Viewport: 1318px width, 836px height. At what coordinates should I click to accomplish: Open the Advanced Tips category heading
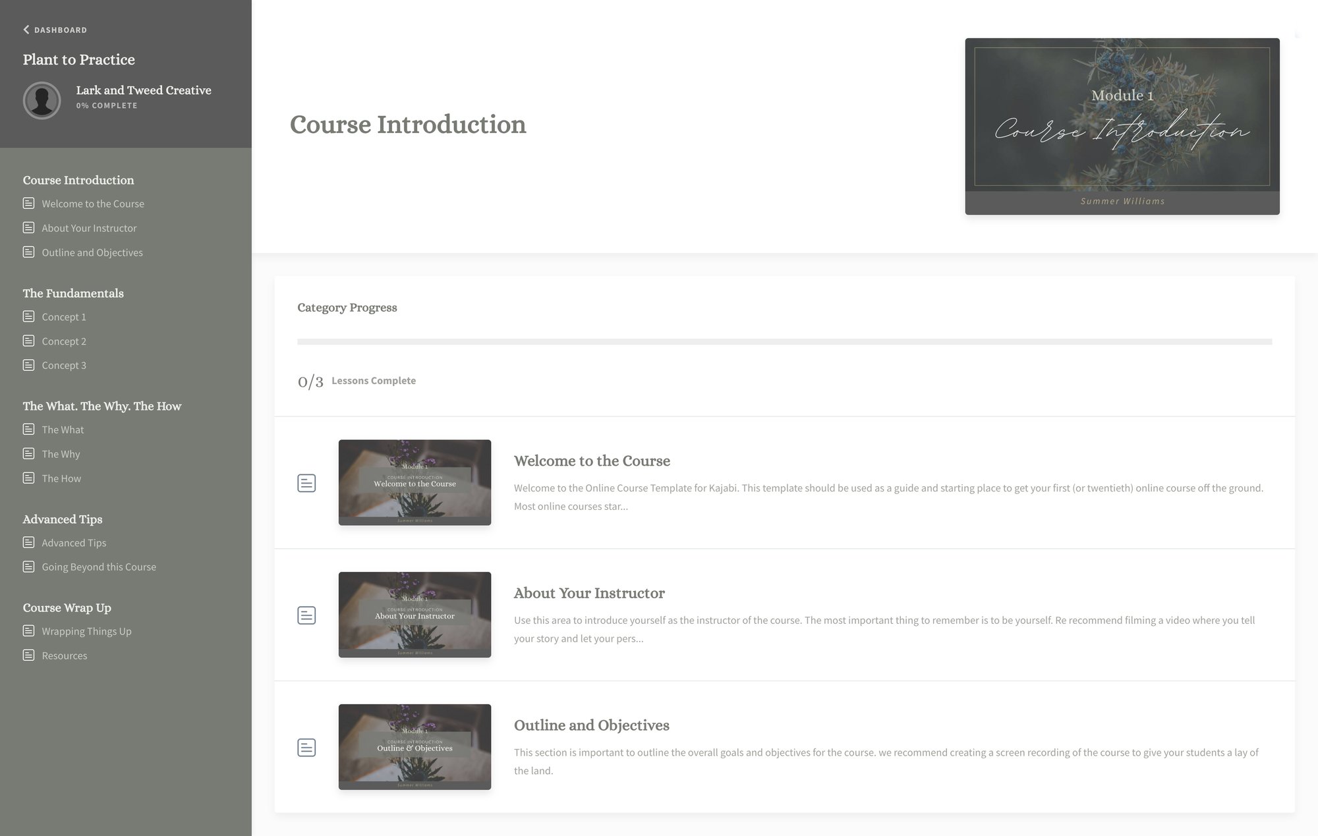tap(63, 519)
